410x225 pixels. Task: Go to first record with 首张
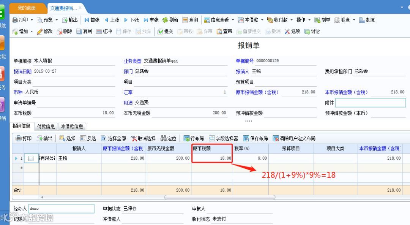tap(92, 20)
